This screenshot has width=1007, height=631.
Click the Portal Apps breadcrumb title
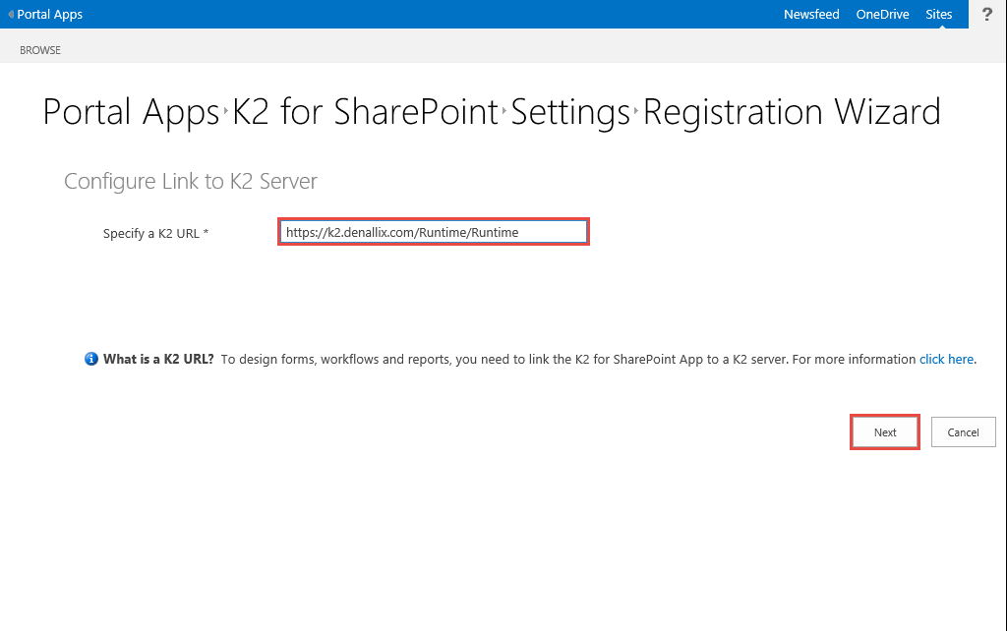[131, 112]
